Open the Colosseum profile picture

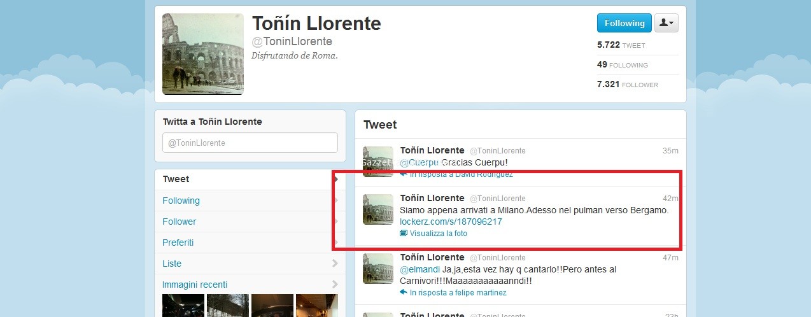coord(203,54)
